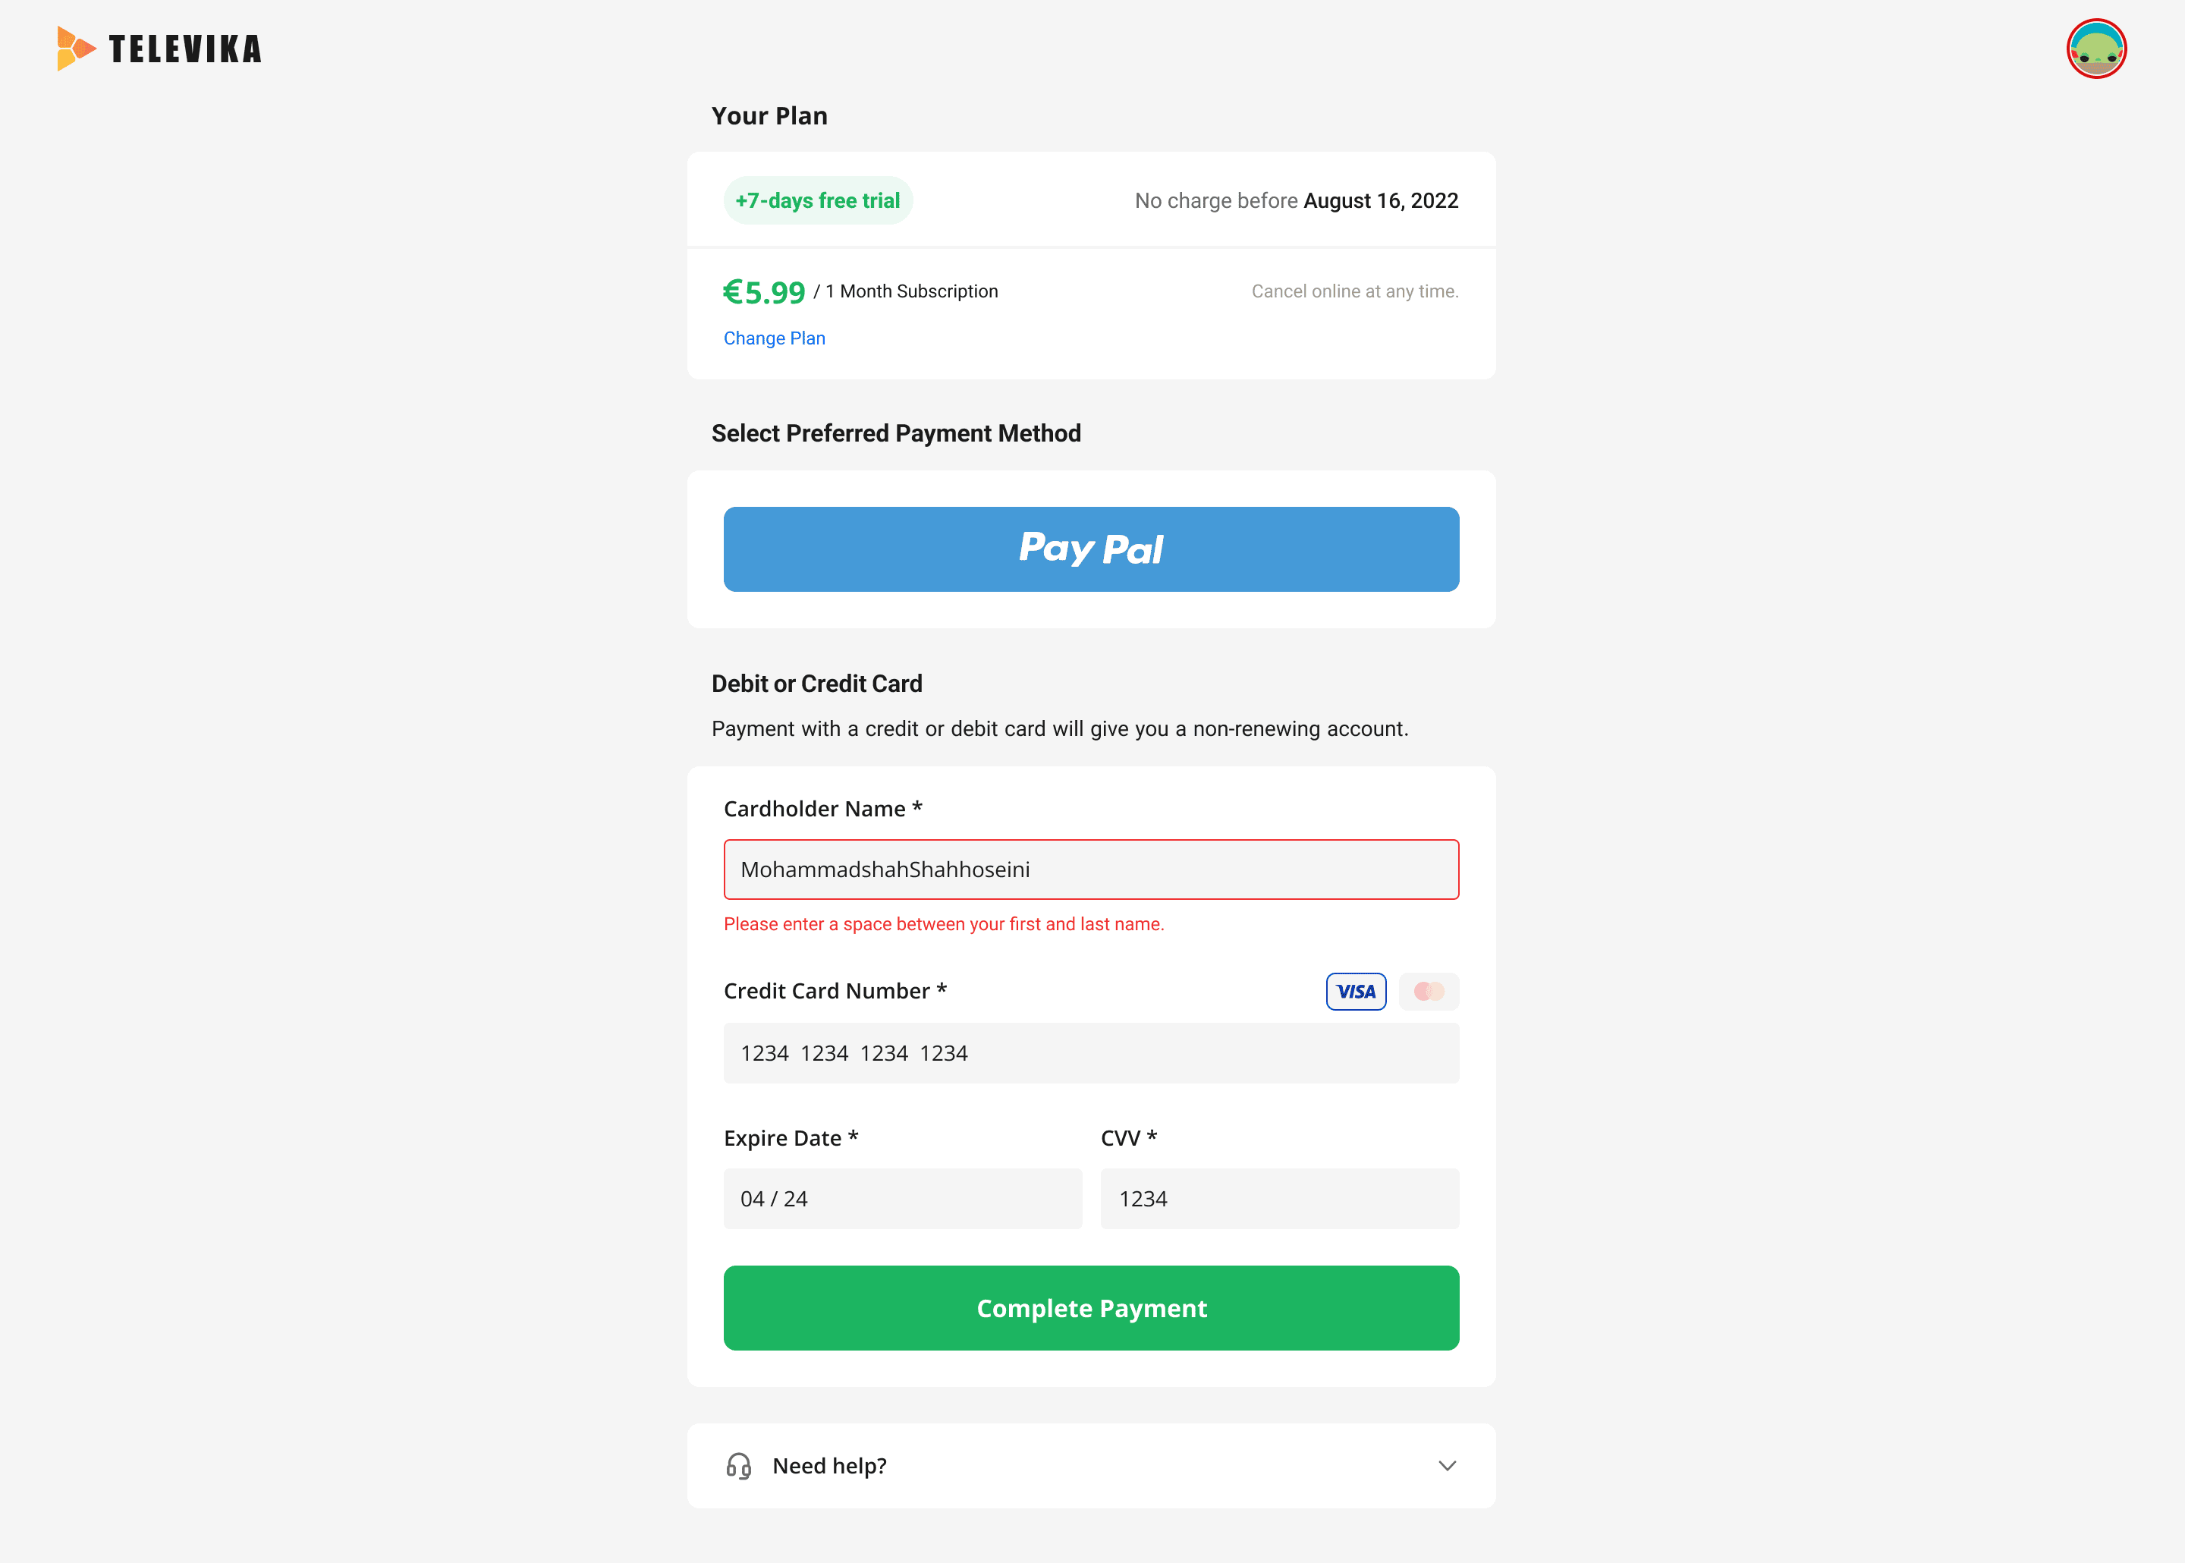Image resolution: width=2185 pixels, height=1563 pixels.
Task: Focus the Cardholder Name input field
Action: [x=1091, y=870]
